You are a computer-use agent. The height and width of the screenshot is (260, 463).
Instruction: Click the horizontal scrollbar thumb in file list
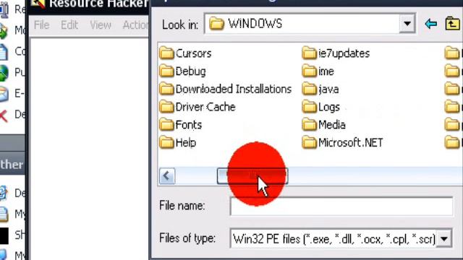tap(252, 176)
